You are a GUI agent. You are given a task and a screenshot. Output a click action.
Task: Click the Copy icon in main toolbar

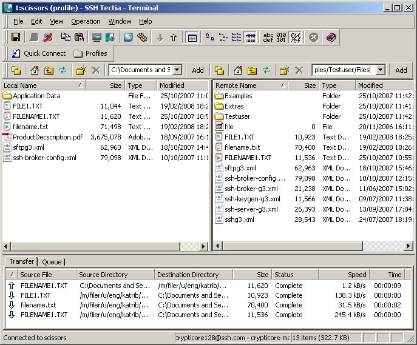(x=66, y=37)
